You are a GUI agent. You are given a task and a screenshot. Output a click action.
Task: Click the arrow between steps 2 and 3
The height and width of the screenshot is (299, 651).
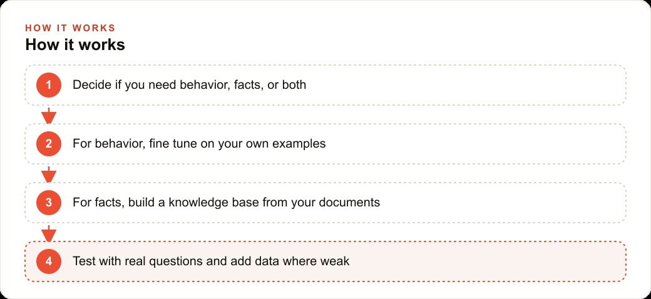(49, 175)
